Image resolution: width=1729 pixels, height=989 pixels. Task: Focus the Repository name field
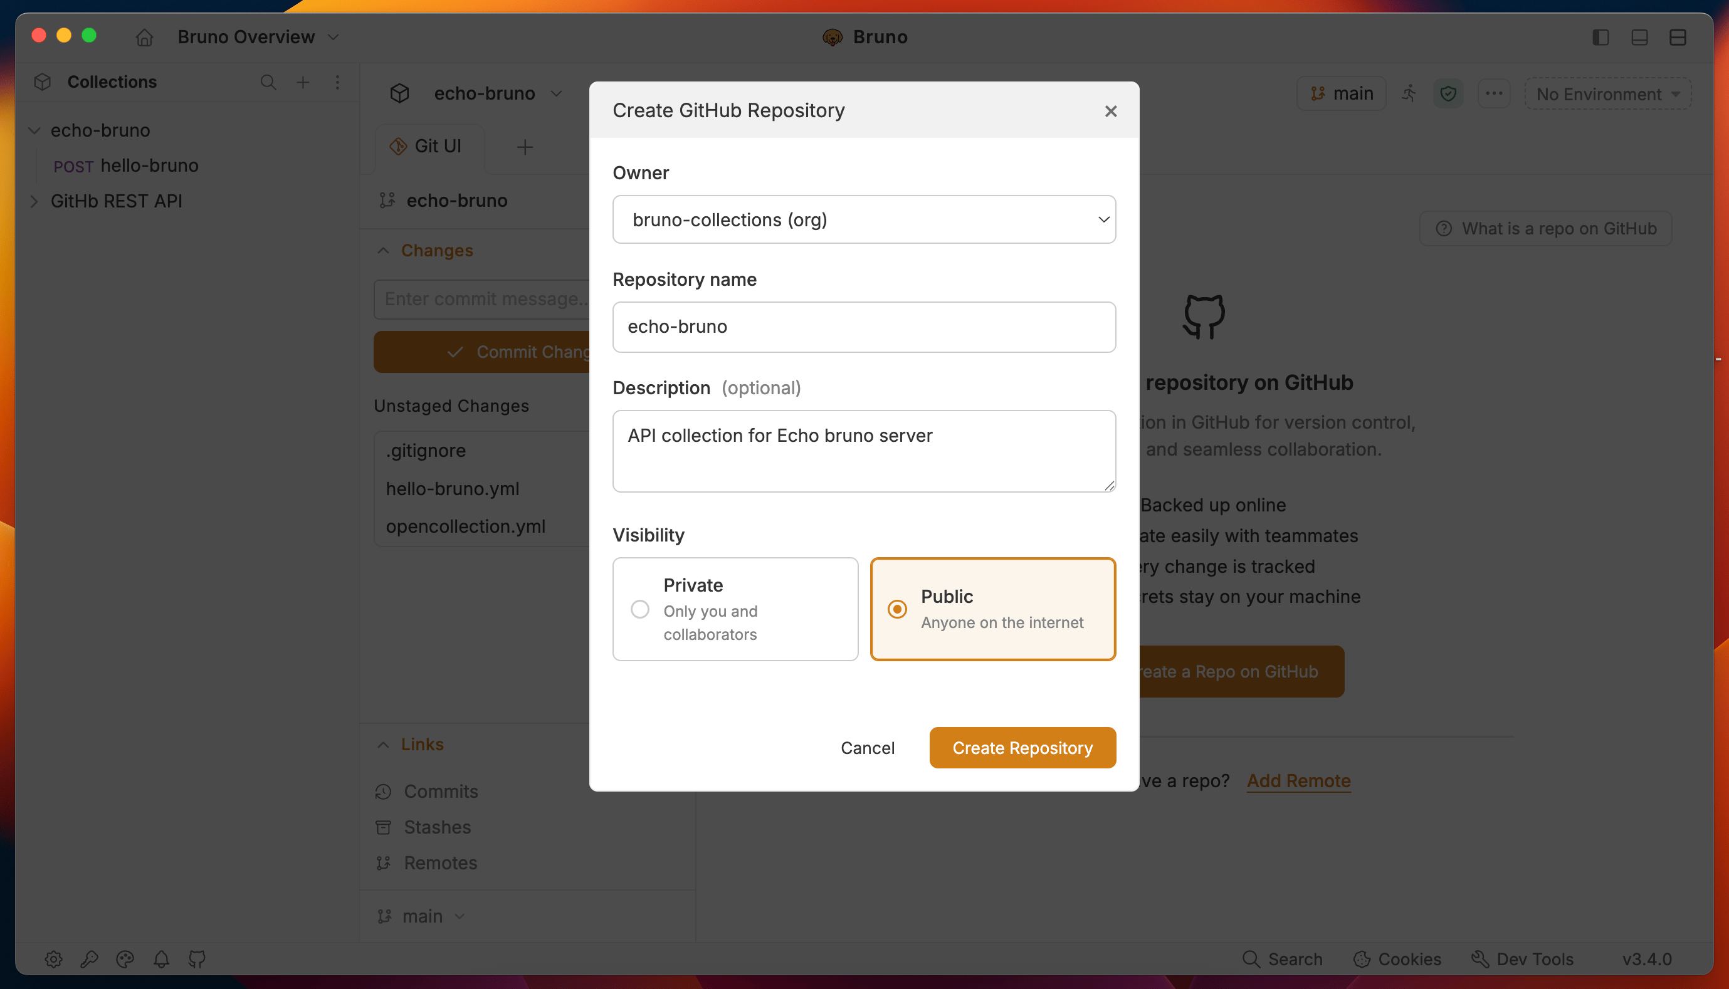click(864, 327)
